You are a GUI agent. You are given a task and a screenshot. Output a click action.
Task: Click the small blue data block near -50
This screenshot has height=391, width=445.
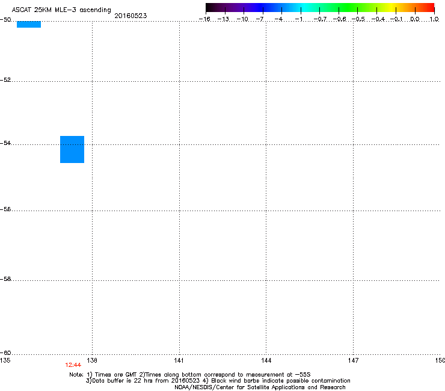(x=29, y=24)
